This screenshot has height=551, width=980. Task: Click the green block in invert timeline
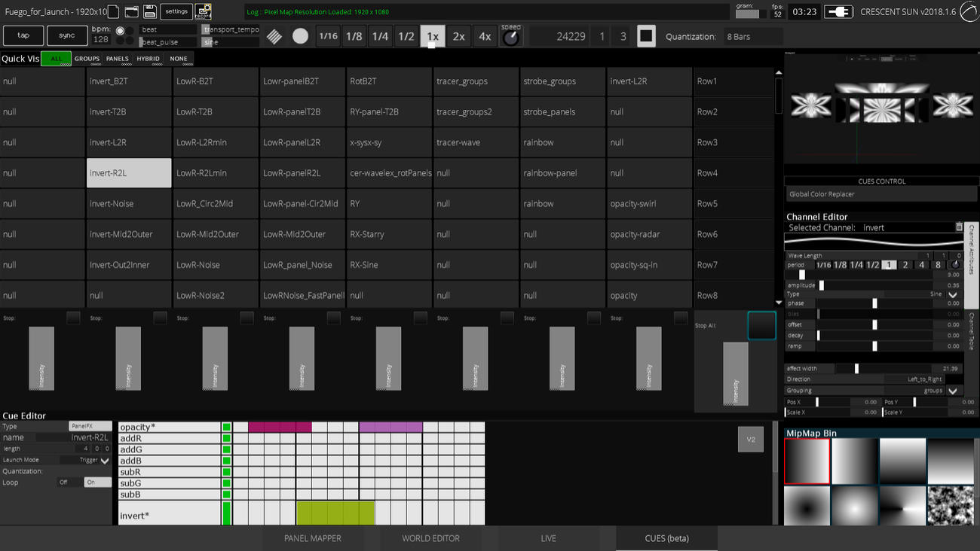point(335,513)
